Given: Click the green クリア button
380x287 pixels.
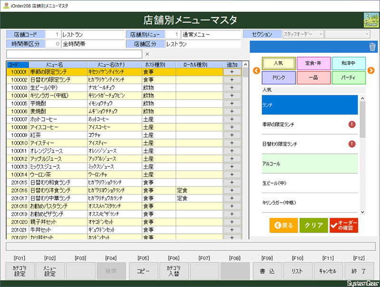Looking at the screenshot, I should pyautogui.click(x=313, y=225).
